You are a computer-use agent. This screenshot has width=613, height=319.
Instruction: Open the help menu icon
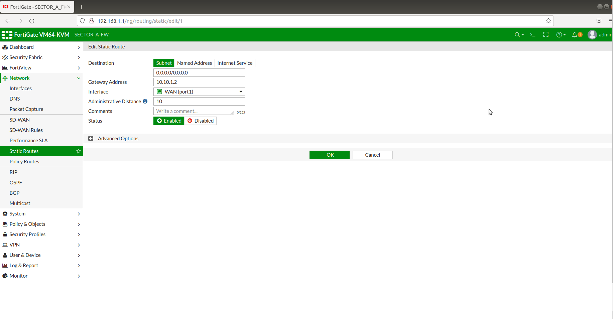(560, 35)
